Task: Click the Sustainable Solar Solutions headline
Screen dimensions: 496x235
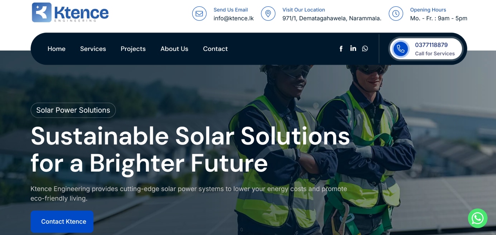Action: point(190,149)
